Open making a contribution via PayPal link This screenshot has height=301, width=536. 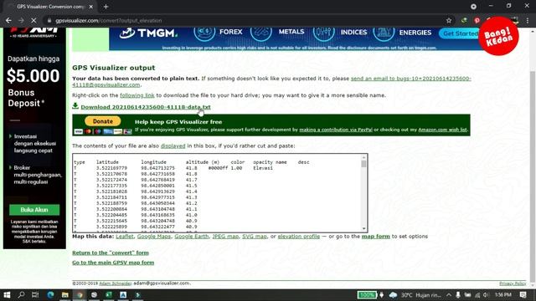[x=336, y=130]
